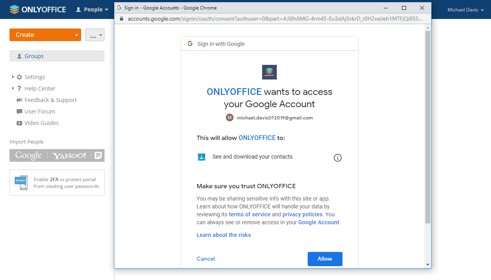Click the popup vertical scrollbar thumb

coord(428,127)
